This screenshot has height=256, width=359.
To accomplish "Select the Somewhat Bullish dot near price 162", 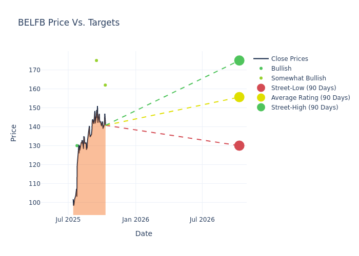I will click(x=105, y=85).
